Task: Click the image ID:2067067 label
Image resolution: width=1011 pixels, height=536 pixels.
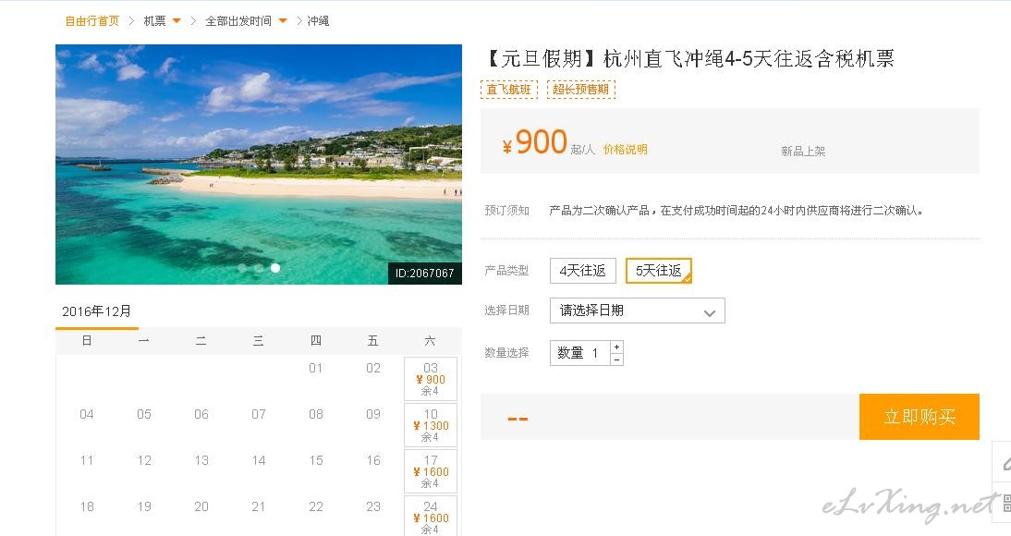Action: pos(424,274)
